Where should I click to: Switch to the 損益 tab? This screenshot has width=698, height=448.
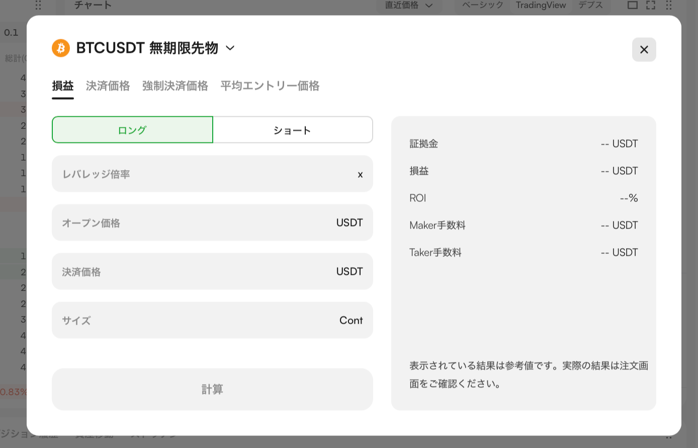tap(63, 86)
